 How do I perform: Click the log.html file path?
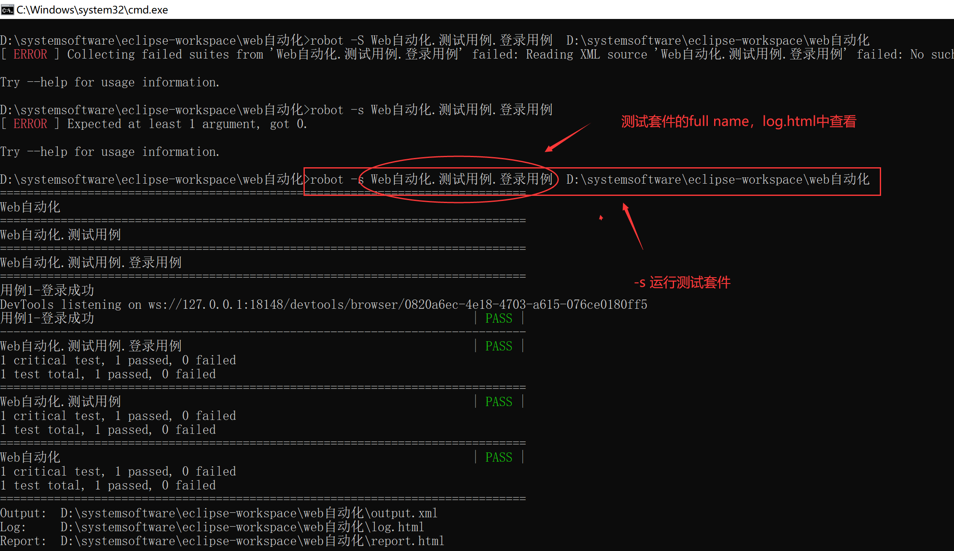pyautogui.click(x=242, y=527)
